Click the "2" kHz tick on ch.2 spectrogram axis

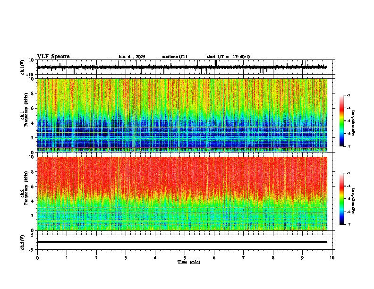33,216
